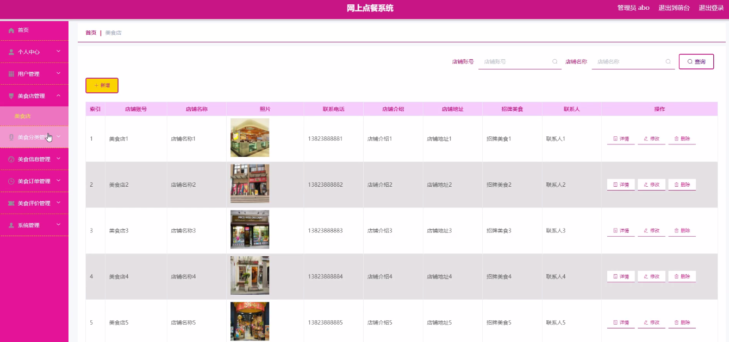Click the 美食分类管理 sidebar icon
The image size is (729, 342).
click(x=10, y=137)
